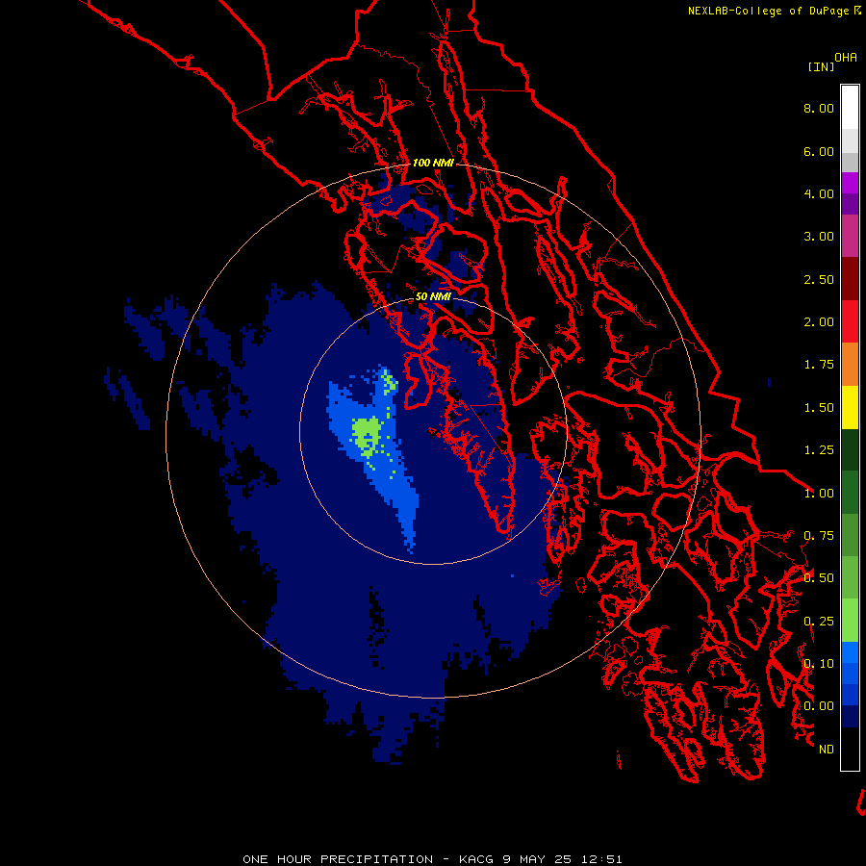Viewport: 866px width, 866px height.
Task: Click the 0.50 legend value
Action: [x=819, y=578]
